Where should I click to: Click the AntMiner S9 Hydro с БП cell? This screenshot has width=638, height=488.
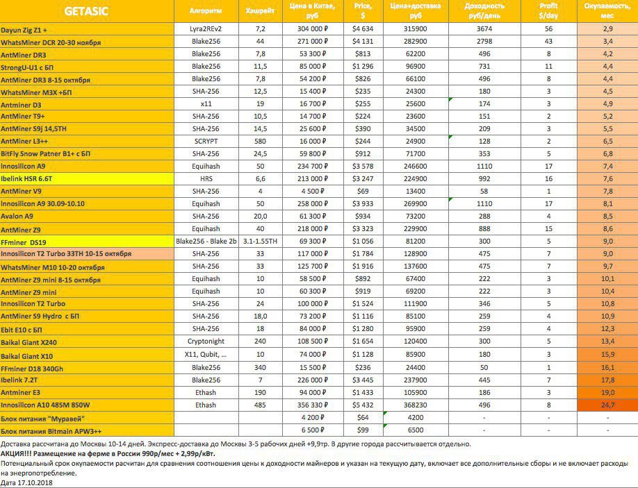(x=87, y=316)
